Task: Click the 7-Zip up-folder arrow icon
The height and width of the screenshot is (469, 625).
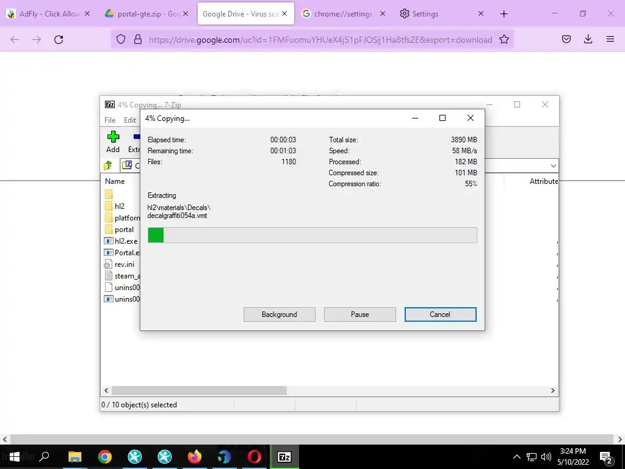Action: [108, 165]
